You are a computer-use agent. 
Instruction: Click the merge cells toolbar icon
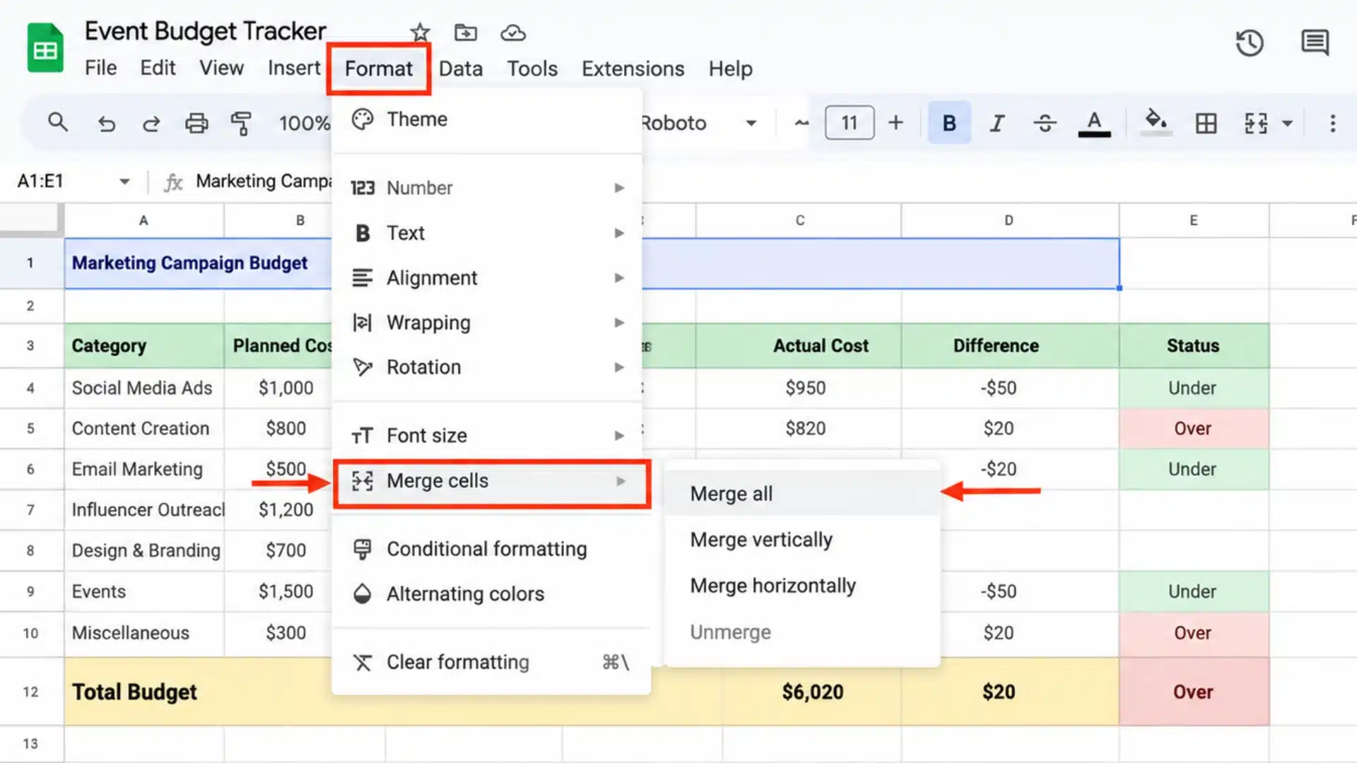click(1256, 124)
